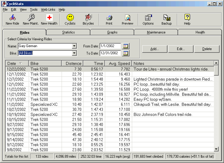Sort by the Date column header

[17, 63]
